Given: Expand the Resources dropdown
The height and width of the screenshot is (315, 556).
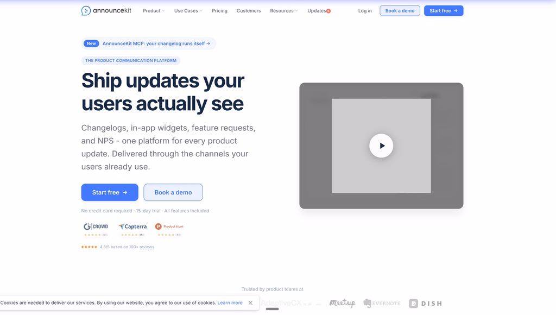Looking at the screenshot, I should point(283,11).
